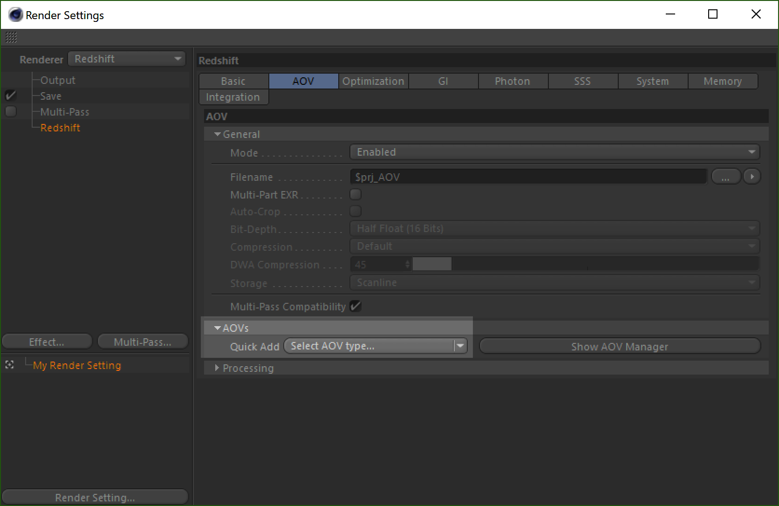Click the DWA Compression value field 45
Viewport: 779px width, 506px height.
click(377, 264)
